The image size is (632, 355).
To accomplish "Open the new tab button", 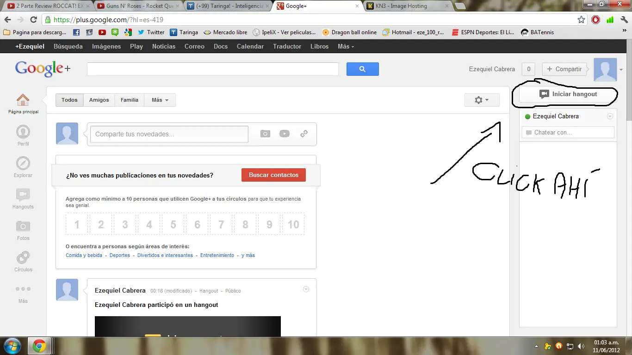I will click(x=460, y=6).
